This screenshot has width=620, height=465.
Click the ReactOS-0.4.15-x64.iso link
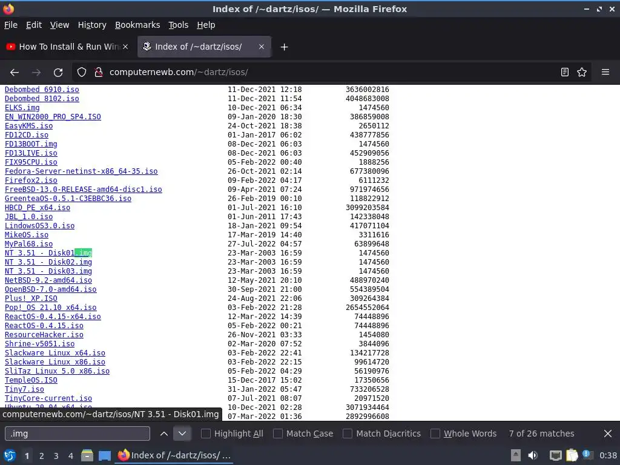(53, 317)
